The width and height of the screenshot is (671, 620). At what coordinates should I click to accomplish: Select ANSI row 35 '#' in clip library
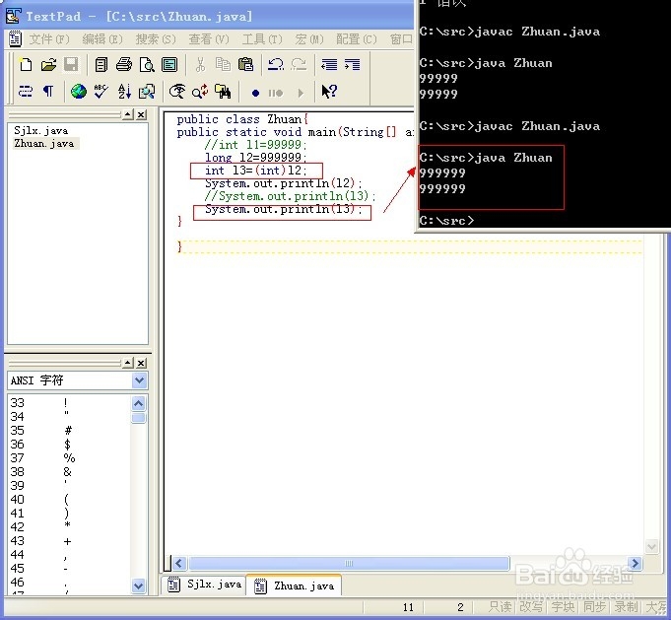(69, 431)
